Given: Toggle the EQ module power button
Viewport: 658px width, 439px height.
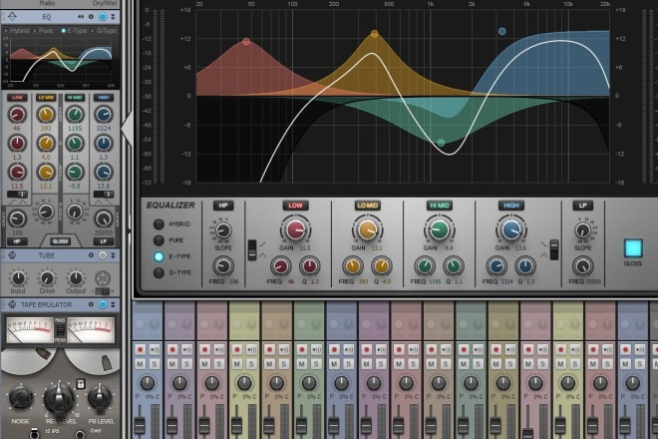Looking at the screenshot, I should tap(103, 17).
